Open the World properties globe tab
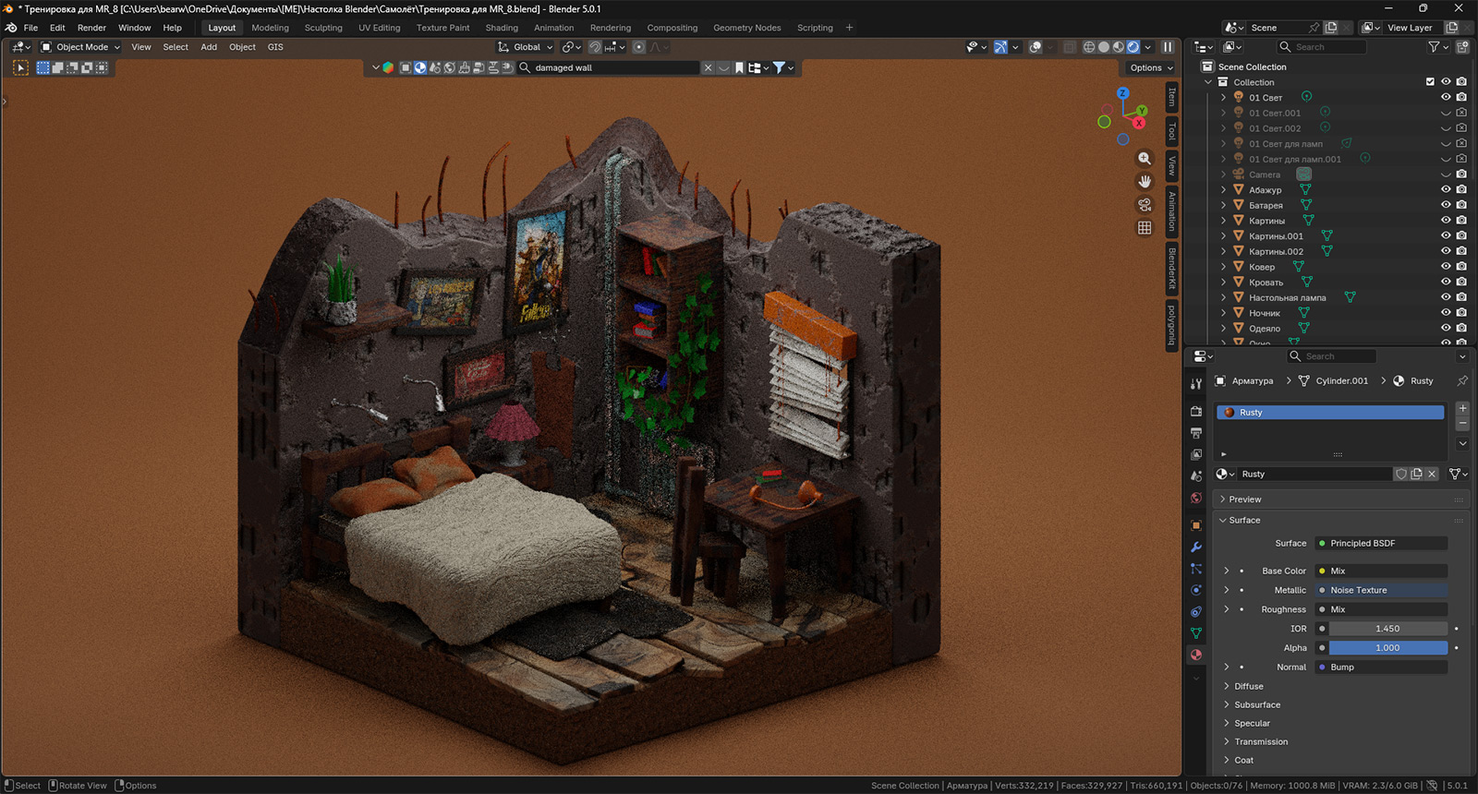This screenshot has height=794, width=1478. tap(1196, 498)
